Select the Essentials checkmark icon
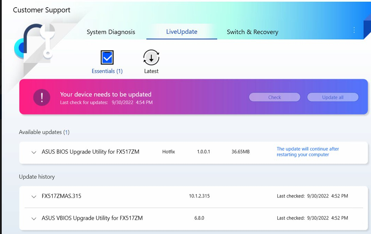371x234 pixels. pos(107,57)
